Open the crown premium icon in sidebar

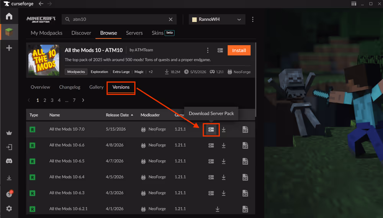point(9,133)
